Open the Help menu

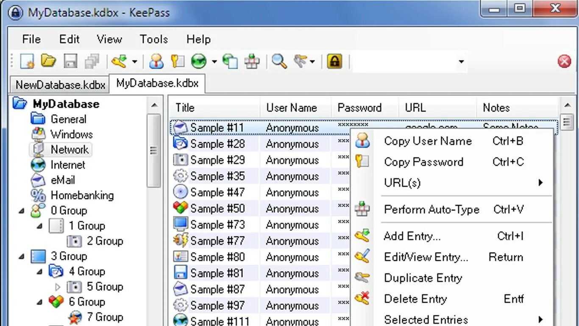tap(198, 39)
